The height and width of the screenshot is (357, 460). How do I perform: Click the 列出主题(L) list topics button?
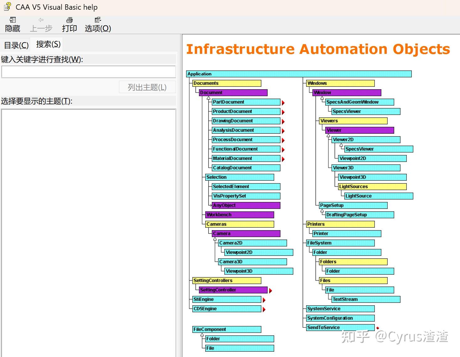(147, 87)
